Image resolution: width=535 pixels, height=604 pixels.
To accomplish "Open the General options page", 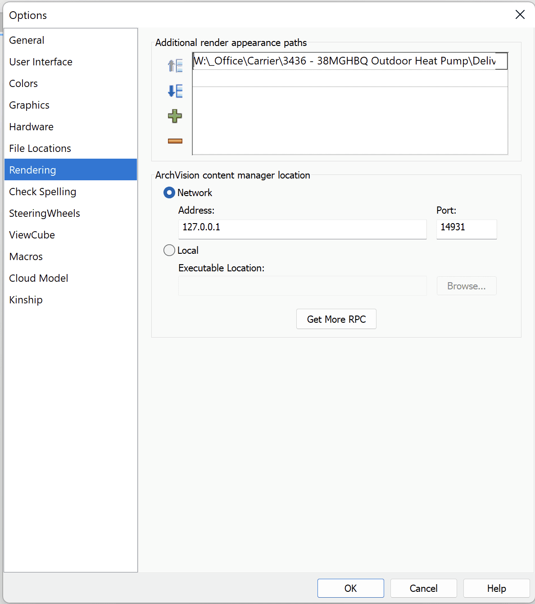I will click(27, 40).
